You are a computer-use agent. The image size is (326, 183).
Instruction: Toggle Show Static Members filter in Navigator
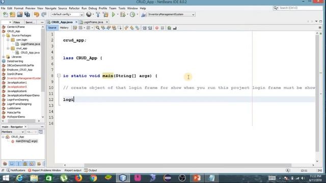[18, 164]
